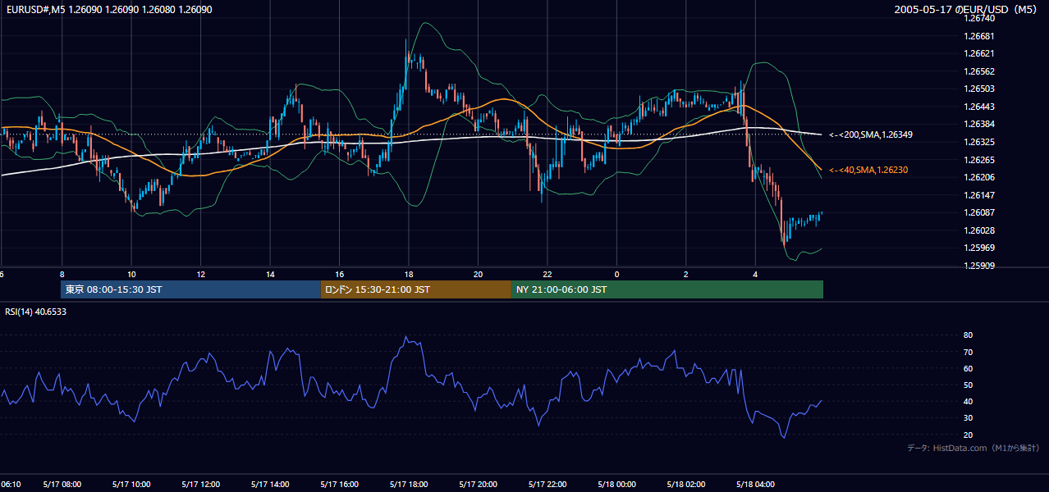Click hour label 10 under the price chart
The width and height of the screenshot is (1049, 492).
pyautogui.click(x=131, y=275)
